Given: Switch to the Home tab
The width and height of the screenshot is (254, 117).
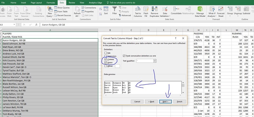Looking at the screenshot, I should click(x=13, y=3).
